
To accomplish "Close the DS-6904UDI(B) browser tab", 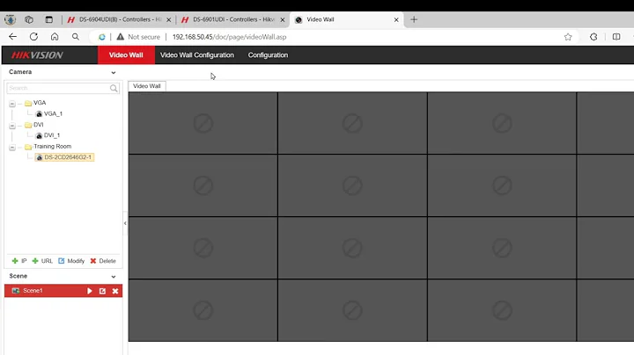I will point(168,19).
